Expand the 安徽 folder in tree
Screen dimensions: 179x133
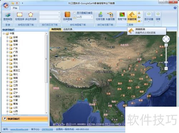pyautogui.click(x=8, y=37)
